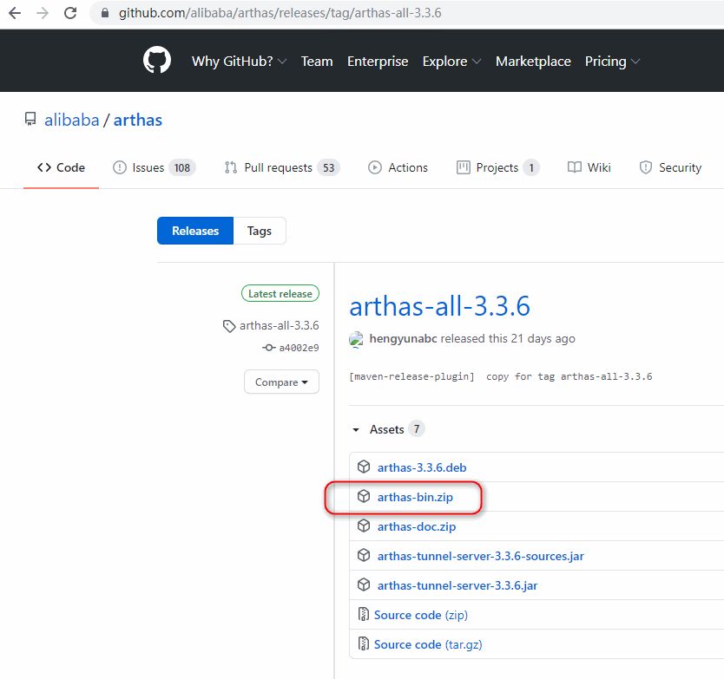Click the Actions play icon
This screenshot has width=724, height=679.
click(375, 167)
